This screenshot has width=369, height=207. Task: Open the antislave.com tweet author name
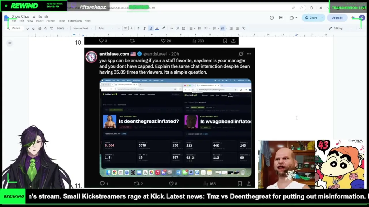coord(114,54)
